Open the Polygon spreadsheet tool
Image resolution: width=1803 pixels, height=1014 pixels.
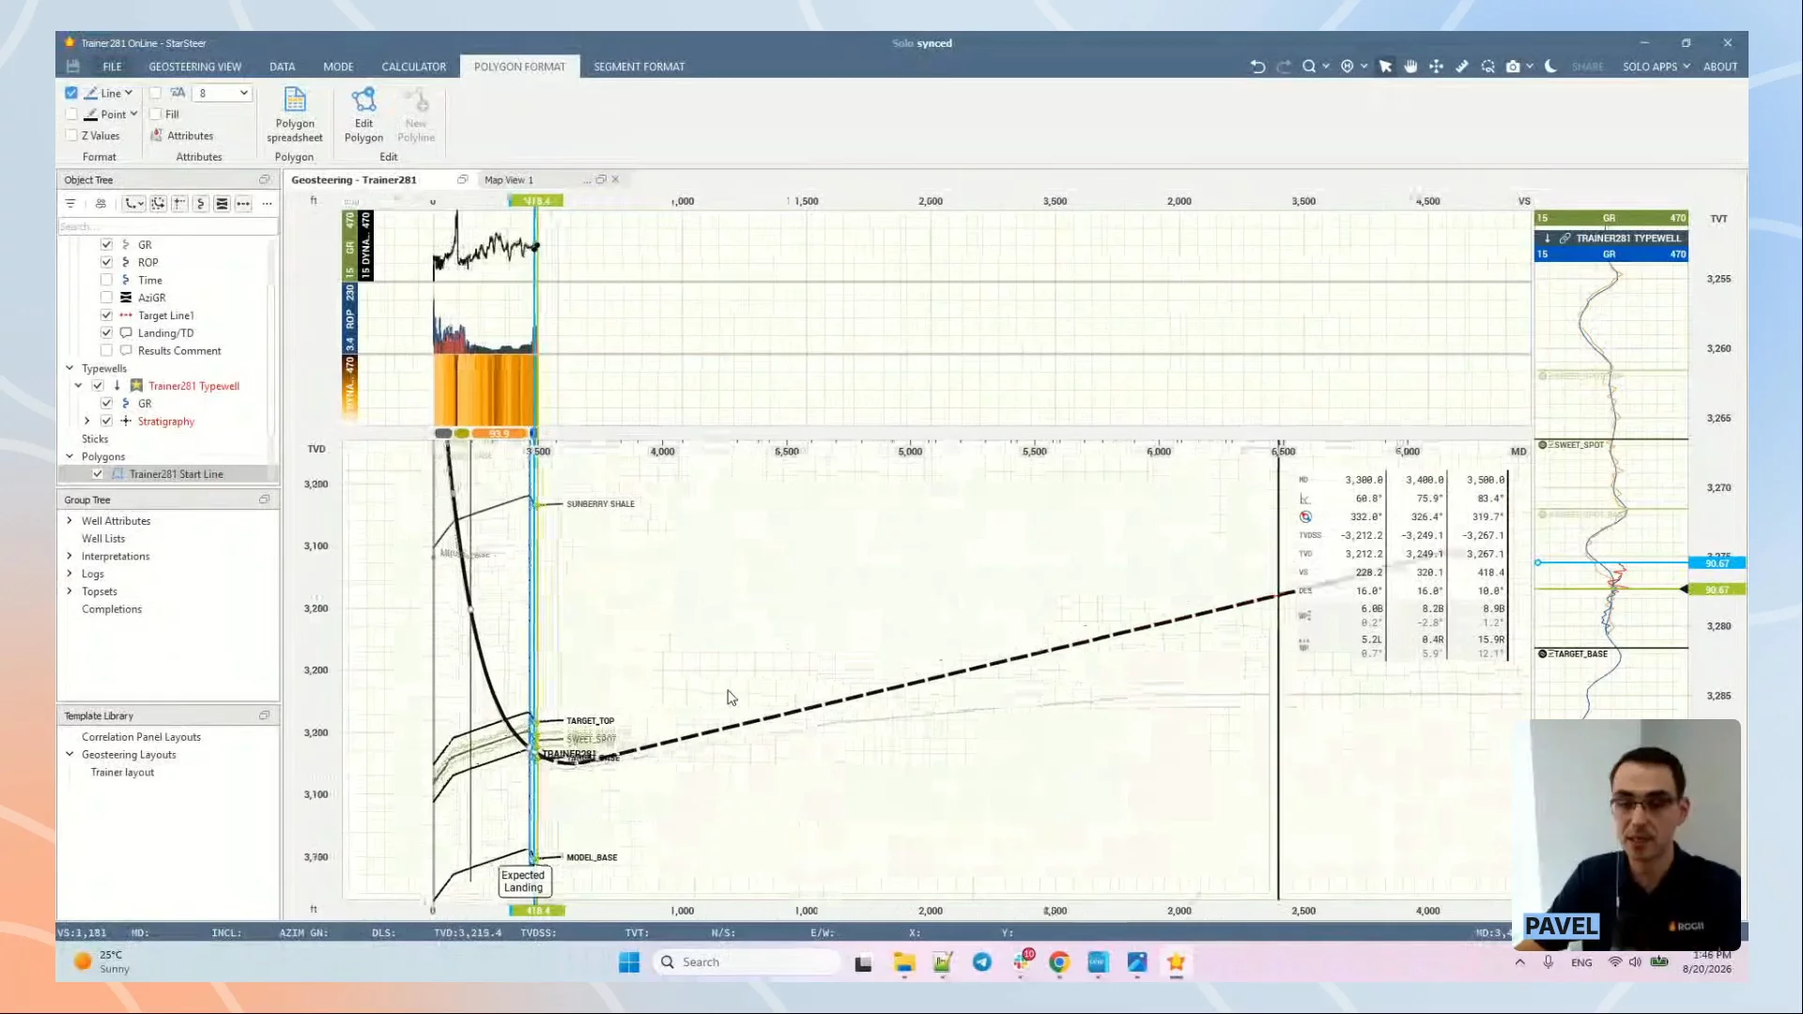point(294,115)
